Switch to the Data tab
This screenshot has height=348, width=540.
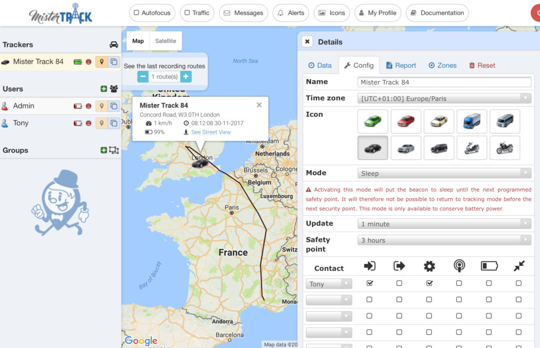click(320, 65)
